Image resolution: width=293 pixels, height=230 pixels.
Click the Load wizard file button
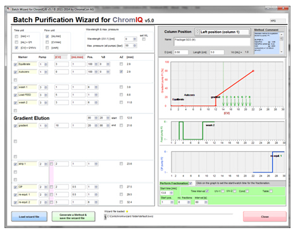click(x=29, y=217)
